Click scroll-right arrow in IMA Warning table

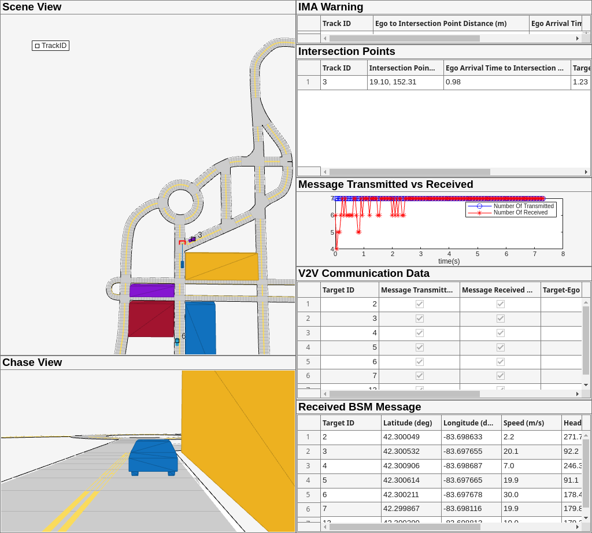click(x=577, y=38)
